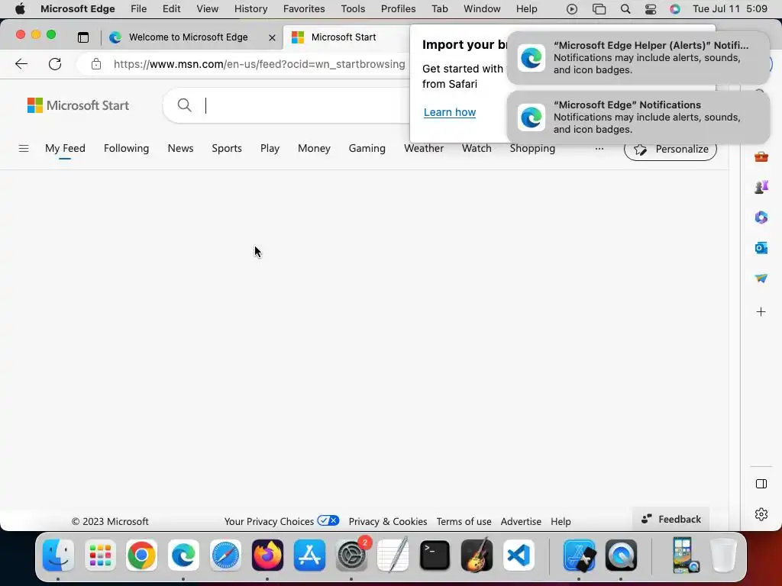The width and height of the screenshot is (782, 586).
Task: Open Safari from the dock
Action: [x=225, y=555]
